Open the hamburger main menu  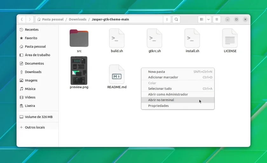(216, 19)
